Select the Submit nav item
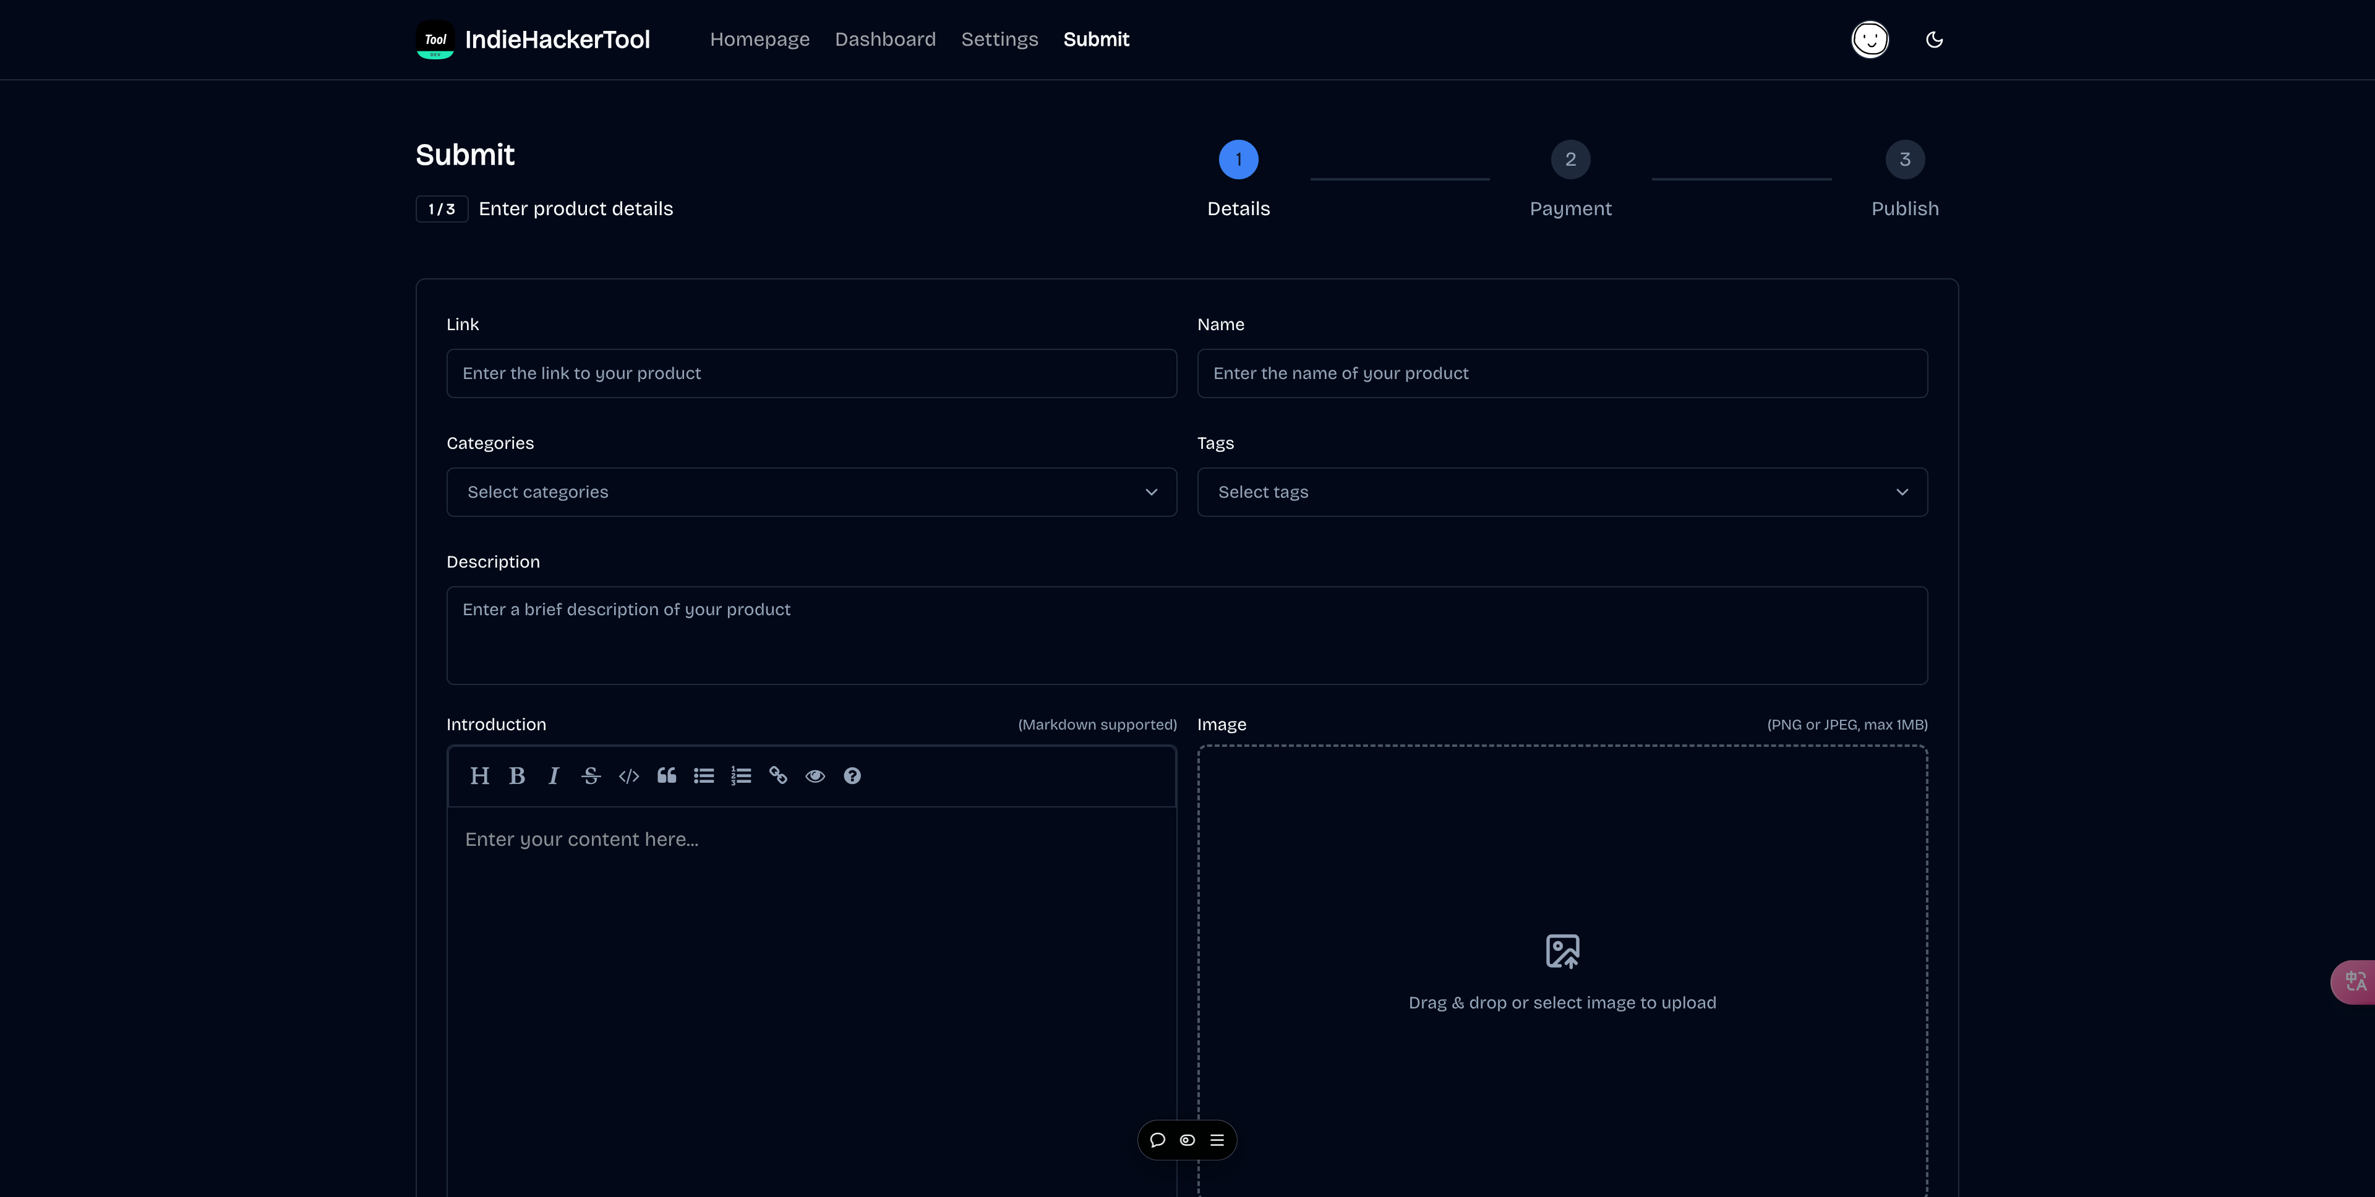 (x=1096, y=40)
